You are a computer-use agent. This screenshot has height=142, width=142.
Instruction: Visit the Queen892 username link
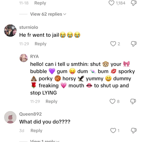tap(31, 114)
